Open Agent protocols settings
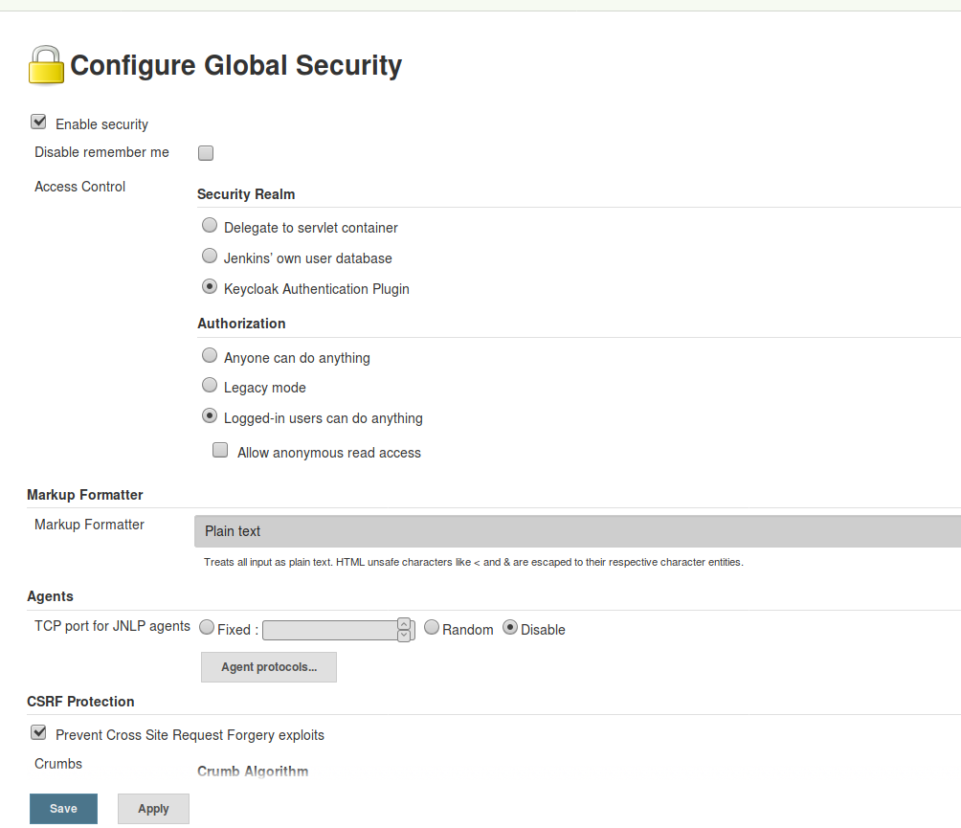This screenshot has width=961, height=828. point(269,667)
